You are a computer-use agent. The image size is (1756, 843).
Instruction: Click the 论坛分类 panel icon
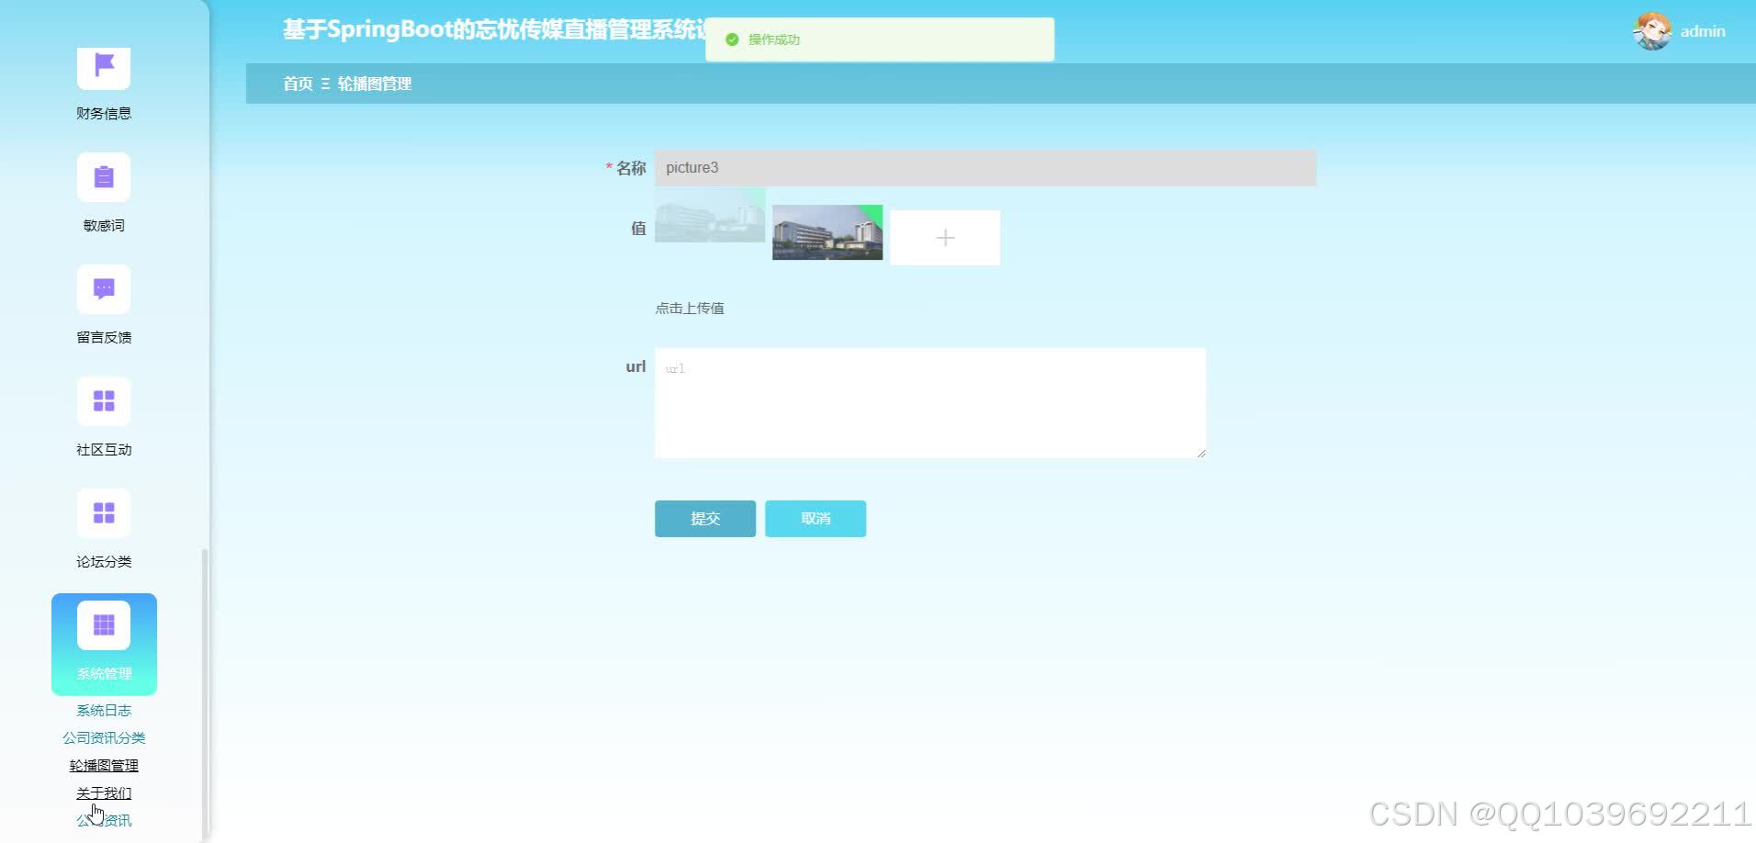pyautogui.click(x=103, y=513)
